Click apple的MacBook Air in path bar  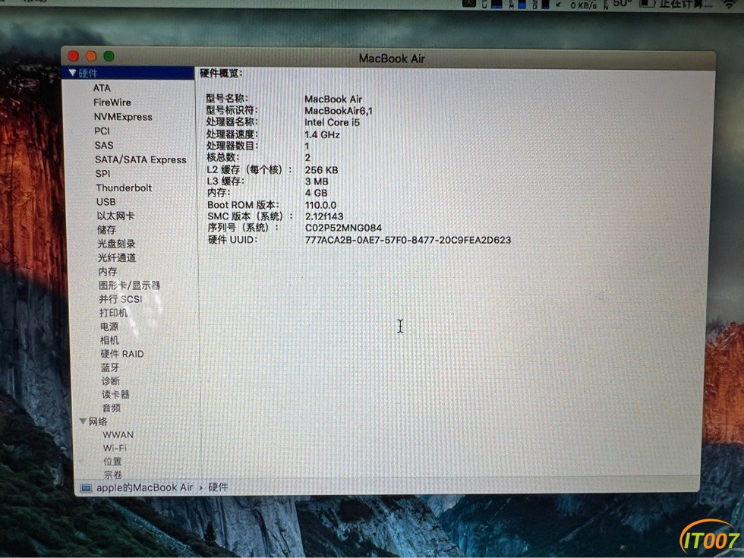145,487
